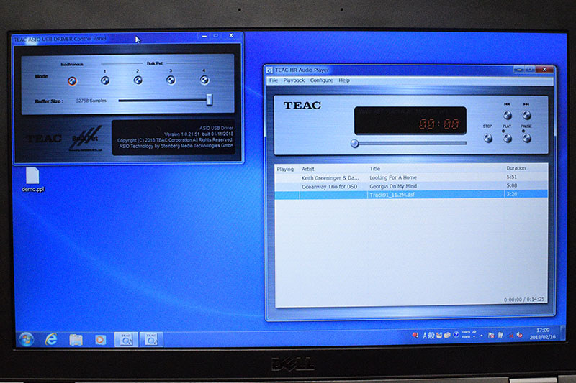Click the 0:00:00 / 0:14:25 total time
The image size is (576, 383).
coord(524,300)
